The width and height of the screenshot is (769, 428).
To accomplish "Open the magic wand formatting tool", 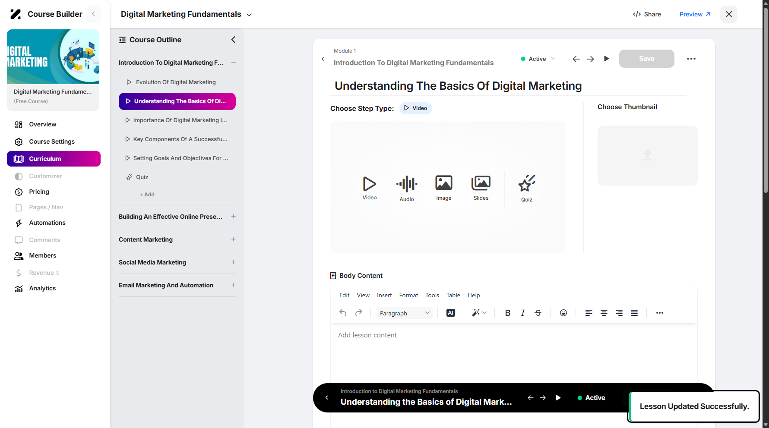I will [479, 313].
